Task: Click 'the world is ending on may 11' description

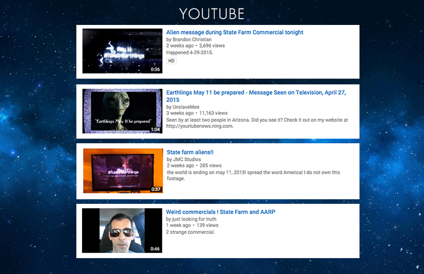Action: pos(253,175)
